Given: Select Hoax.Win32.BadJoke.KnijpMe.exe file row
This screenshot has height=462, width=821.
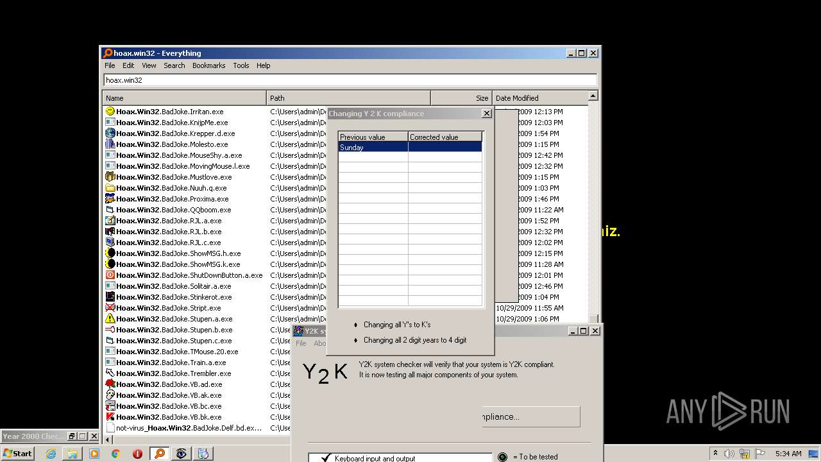Looking at the screenshot, I should [172, 123].
